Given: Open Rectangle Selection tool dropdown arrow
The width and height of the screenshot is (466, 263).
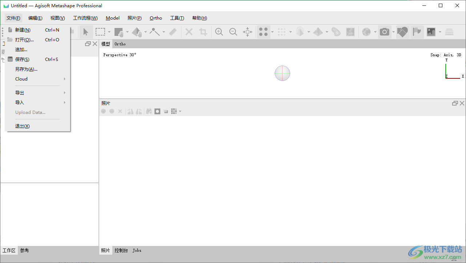Looking at the screenshot, I should click(109, 32).
